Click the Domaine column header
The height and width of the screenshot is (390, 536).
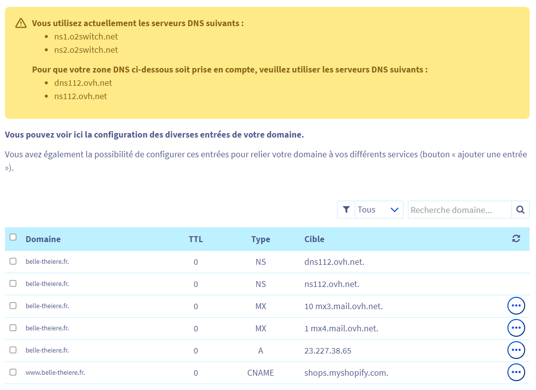click(x=43, y=239)
